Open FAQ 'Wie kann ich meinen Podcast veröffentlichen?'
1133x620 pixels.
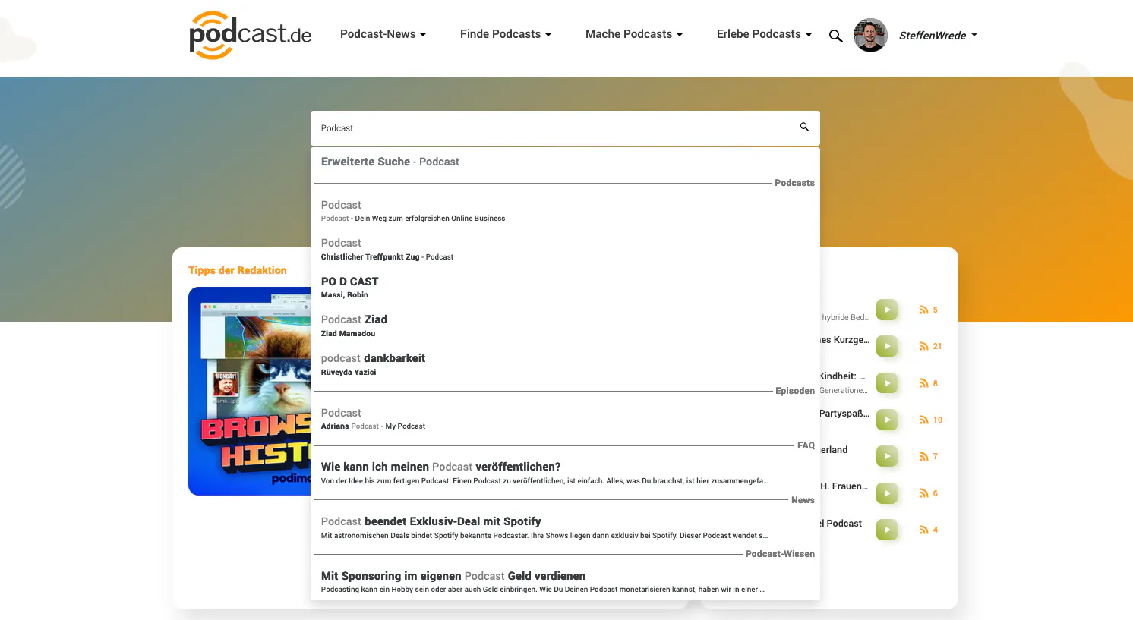tap(565, 473)
